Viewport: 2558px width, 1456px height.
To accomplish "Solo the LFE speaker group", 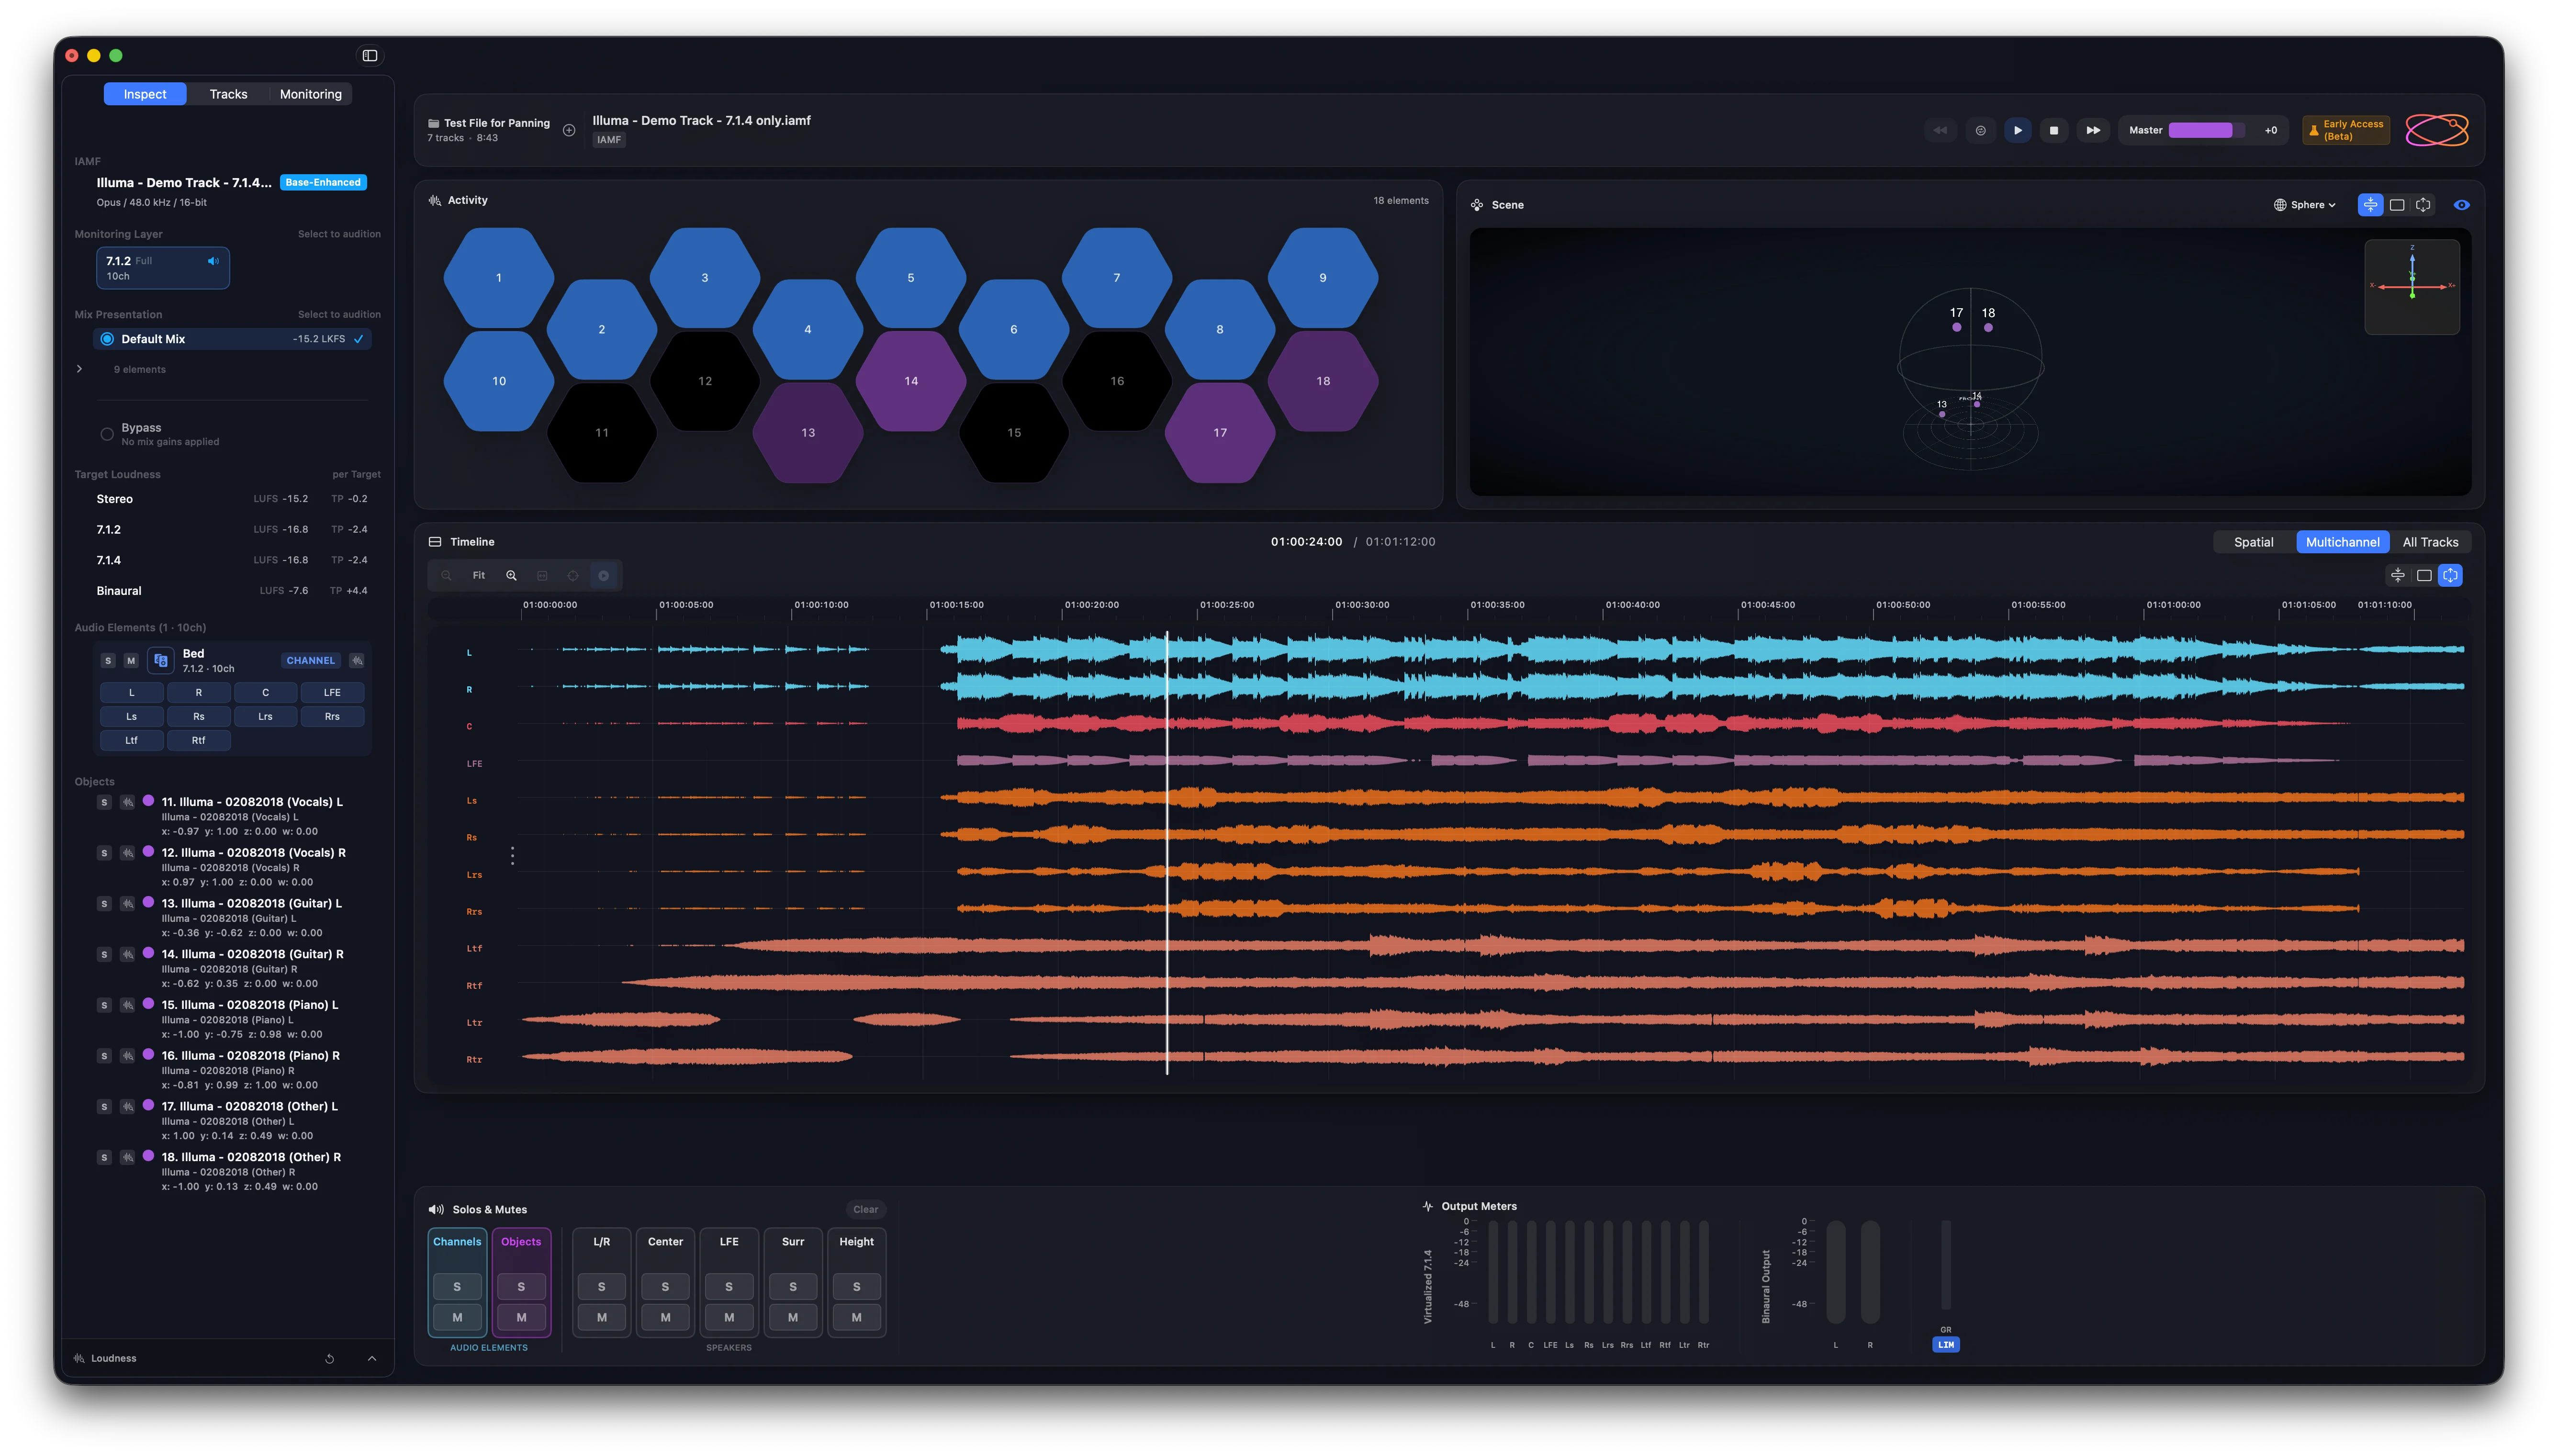I will tap(729, 1288).
